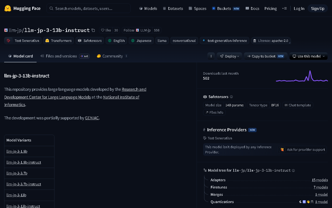Click the Hugging Face logo icon
This screenshot has width=332, height=208.
[8, 8]
